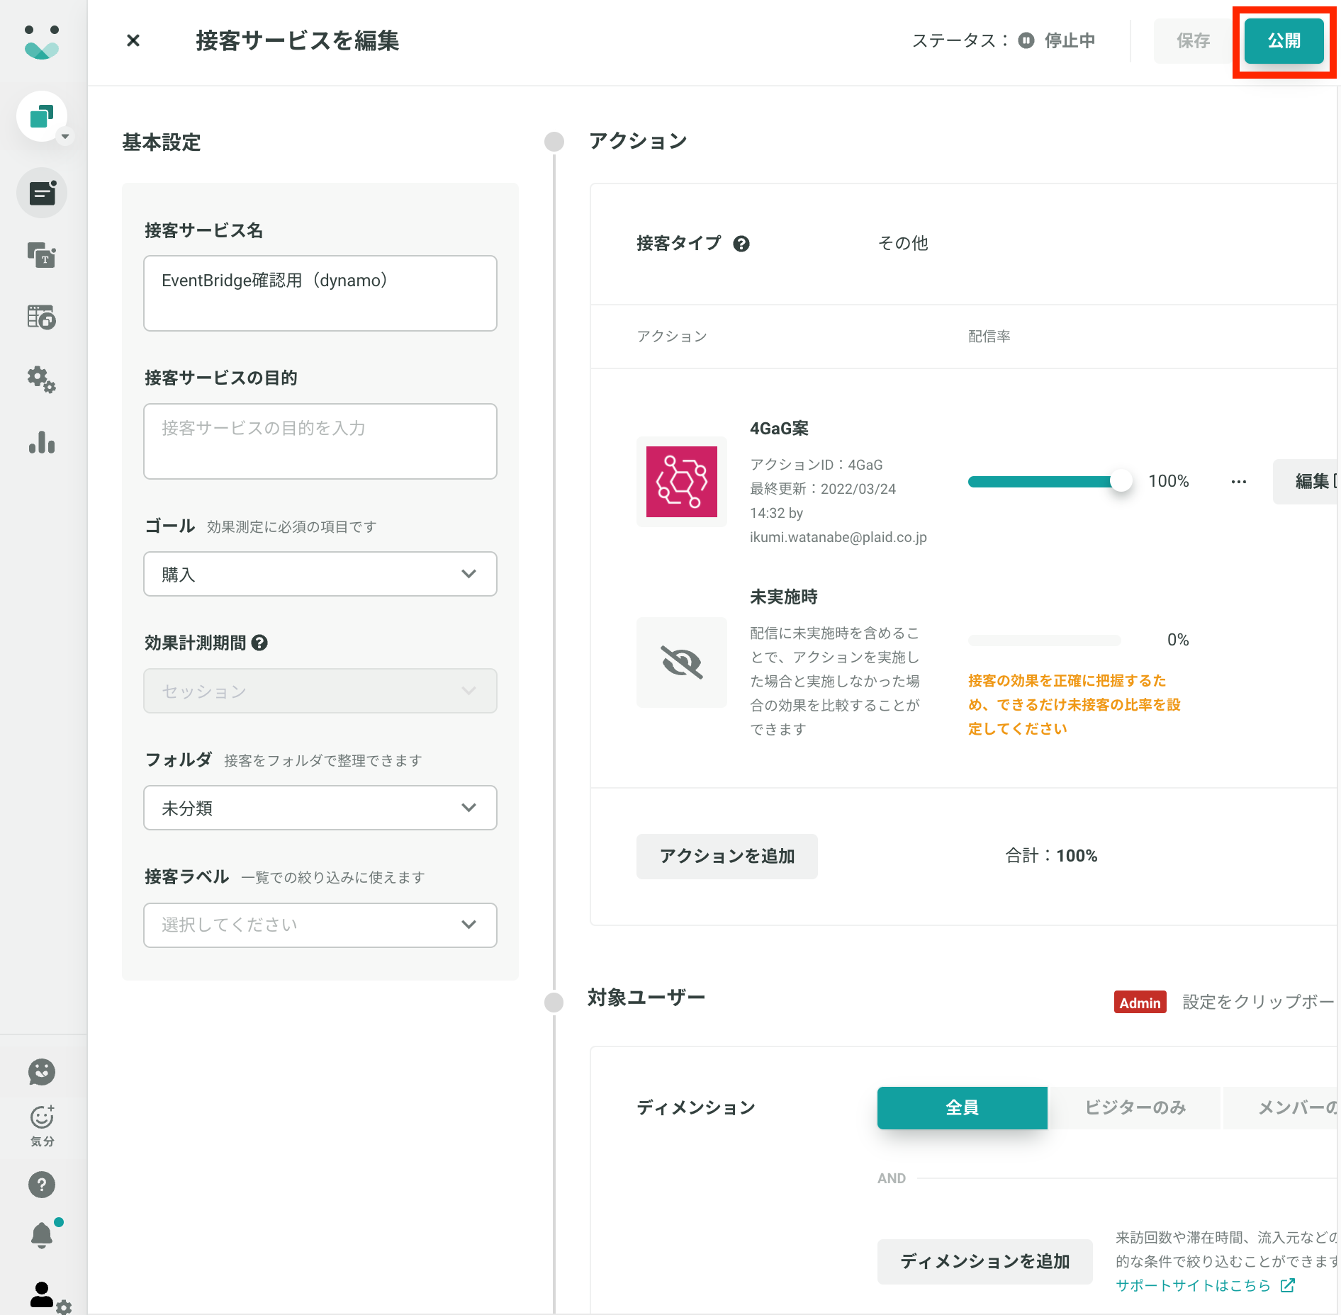Open the bar chart analytics icon
Screen dimensions: 1341x1315
42,442
